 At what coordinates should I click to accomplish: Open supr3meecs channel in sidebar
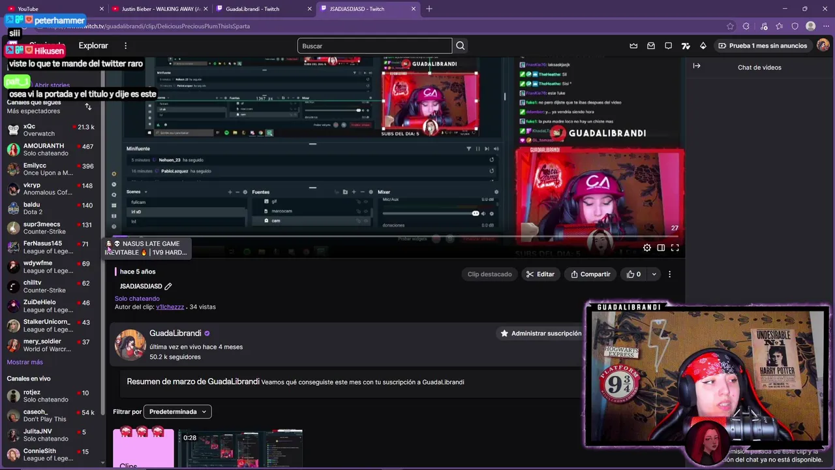click(x=51, y=228)
